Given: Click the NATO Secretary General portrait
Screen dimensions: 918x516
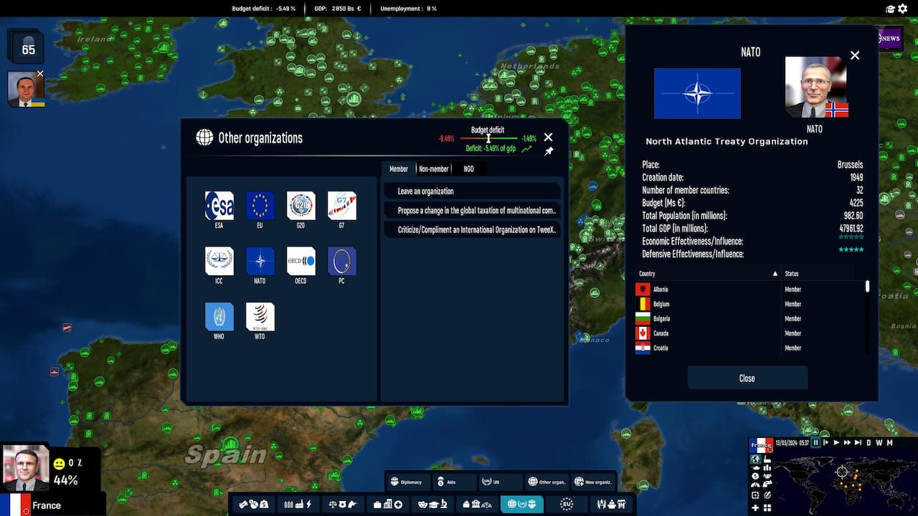Looking at the screenshot, I should pyautogui.click(x=816, y=87).
